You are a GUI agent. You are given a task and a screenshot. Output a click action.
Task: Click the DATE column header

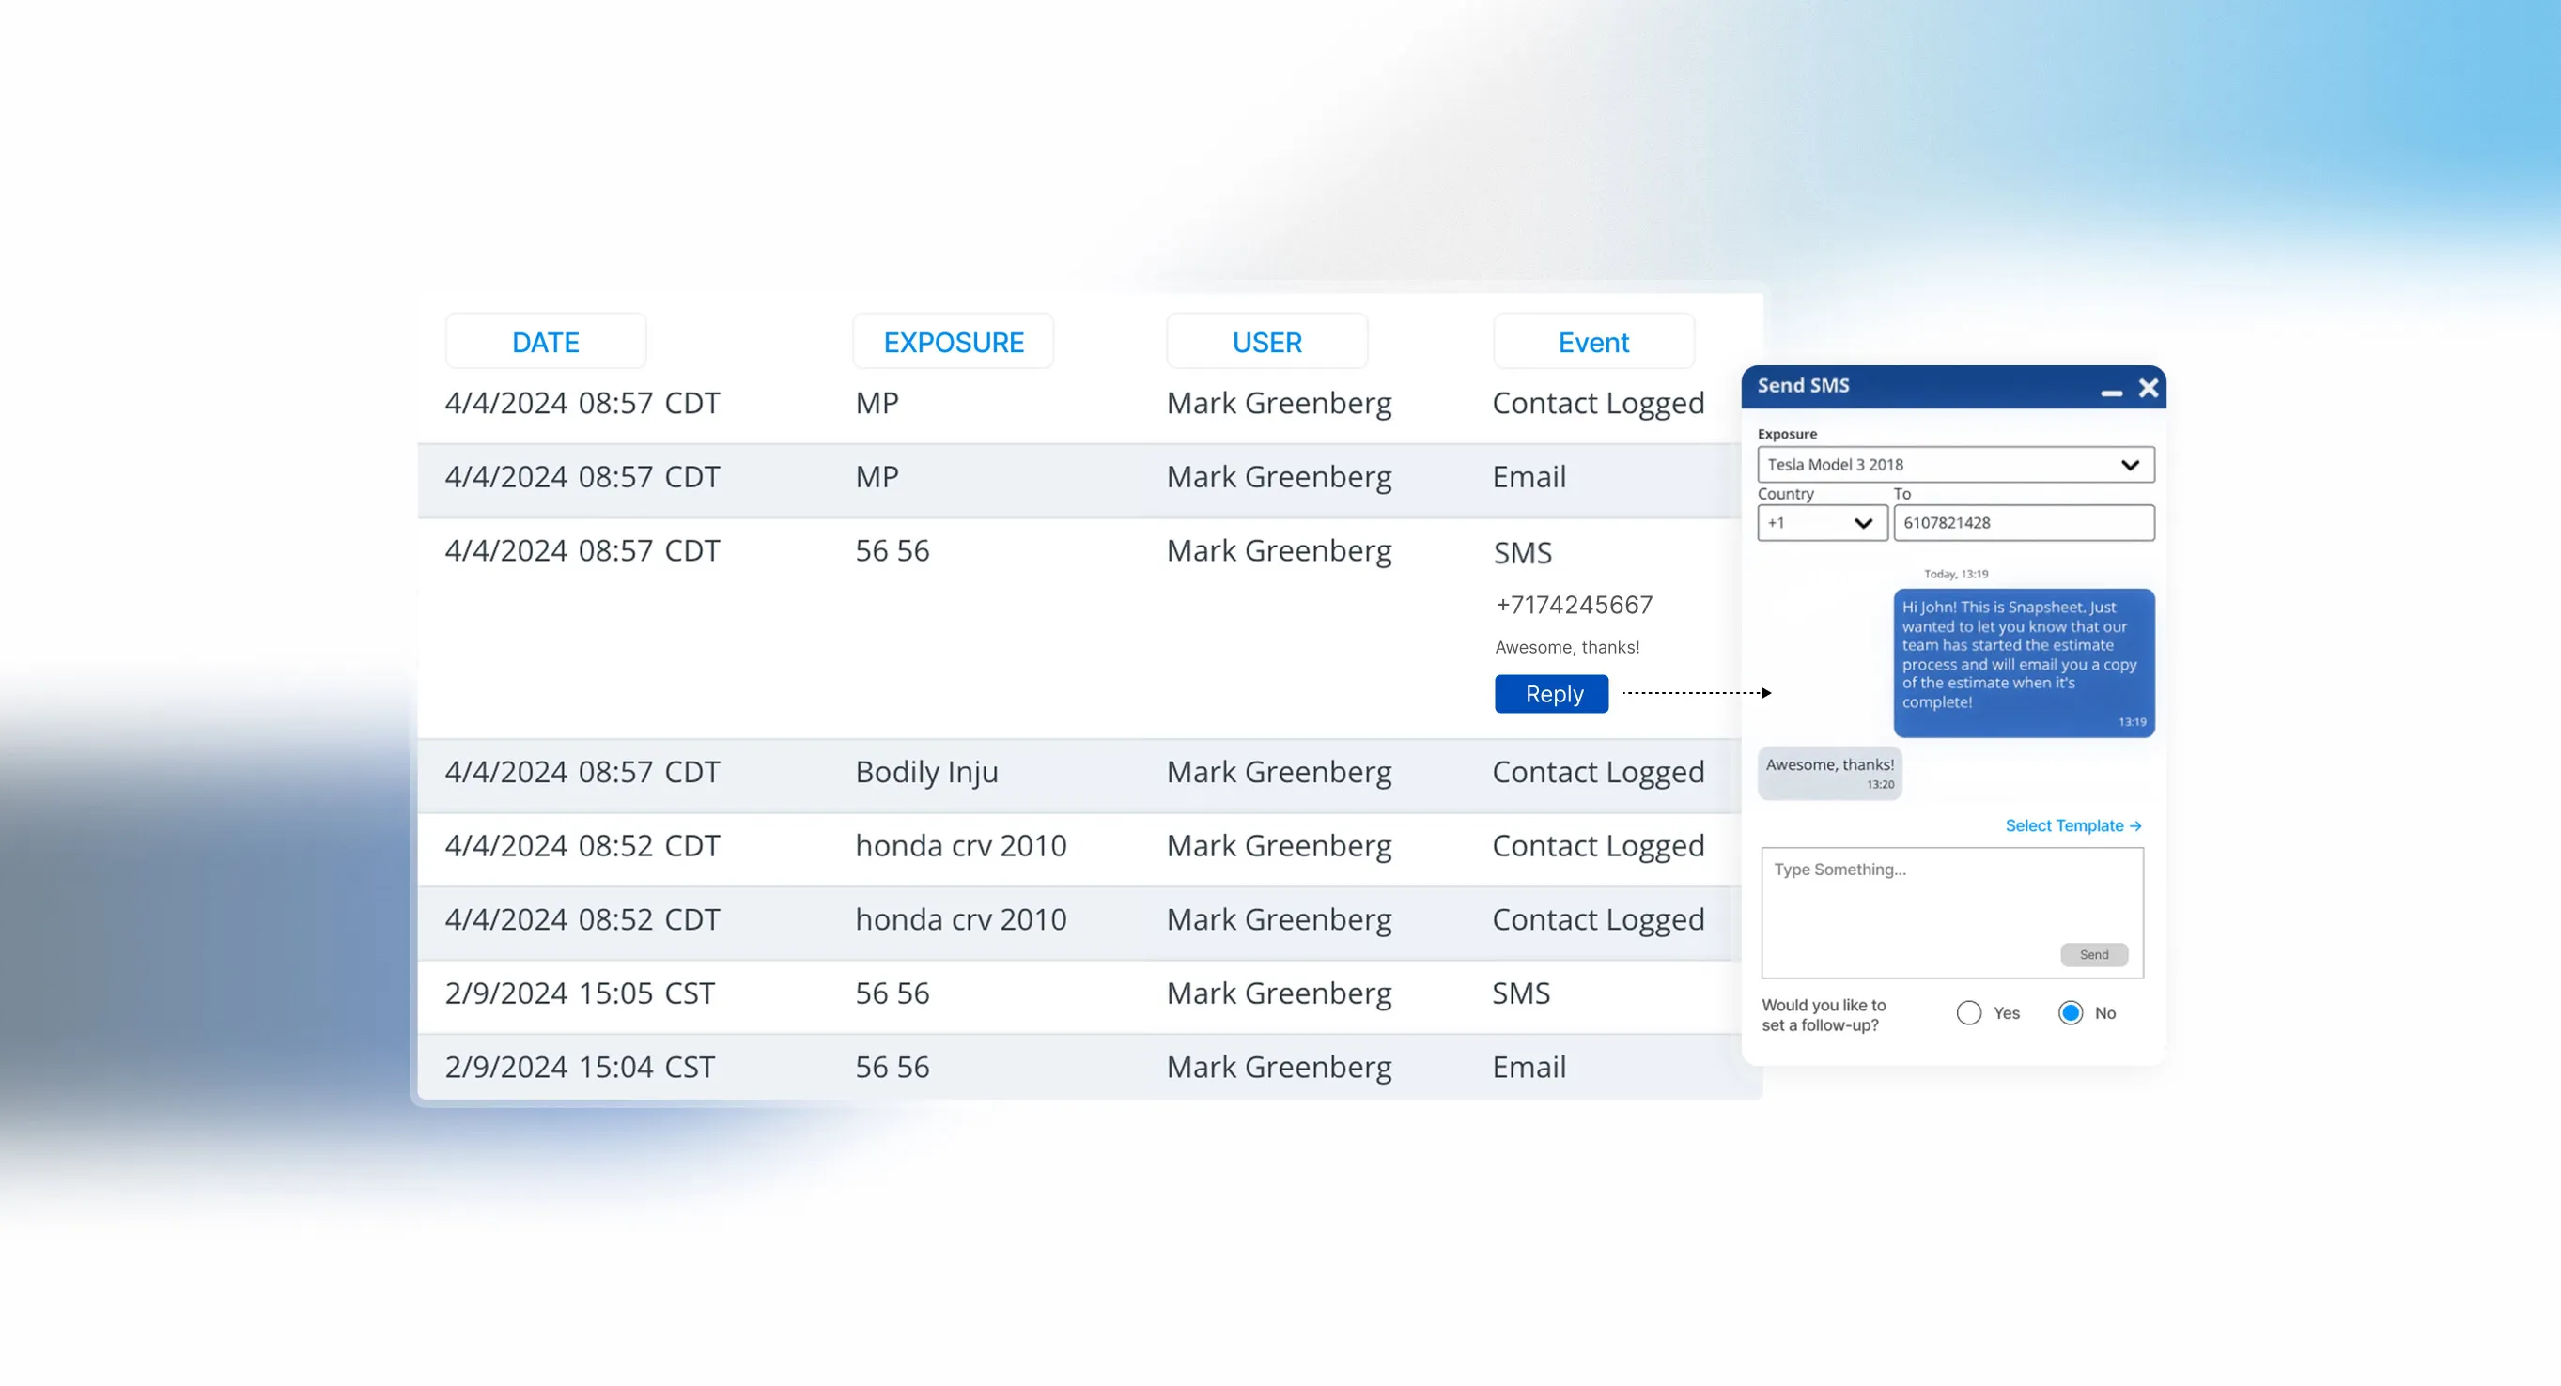click(545, 342)
